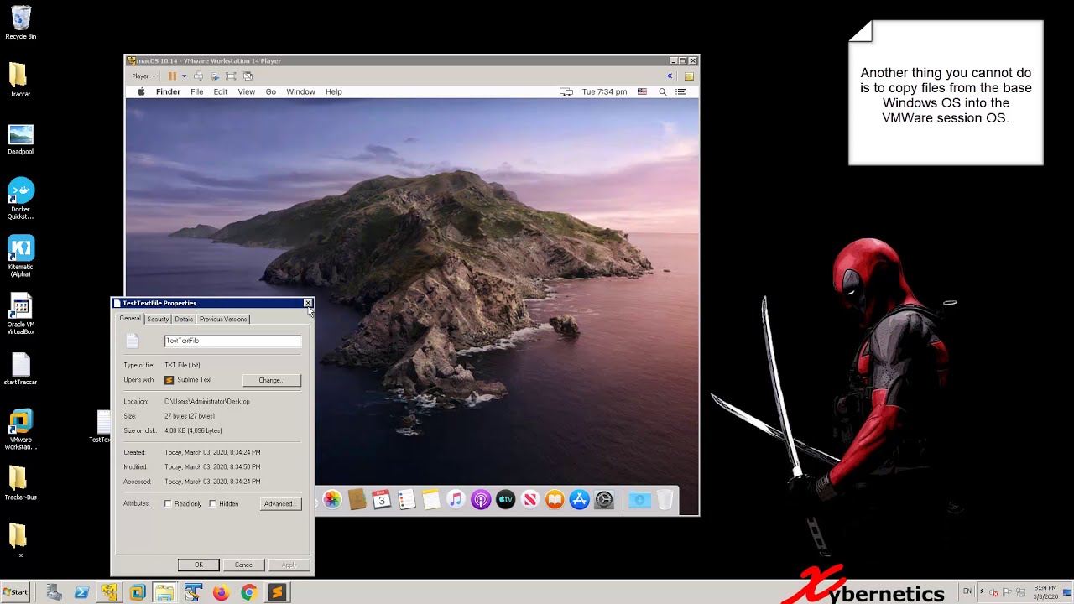Click the Advanced... attributes button
Viewport: 1074px width, 604px height.
[279, 504]
